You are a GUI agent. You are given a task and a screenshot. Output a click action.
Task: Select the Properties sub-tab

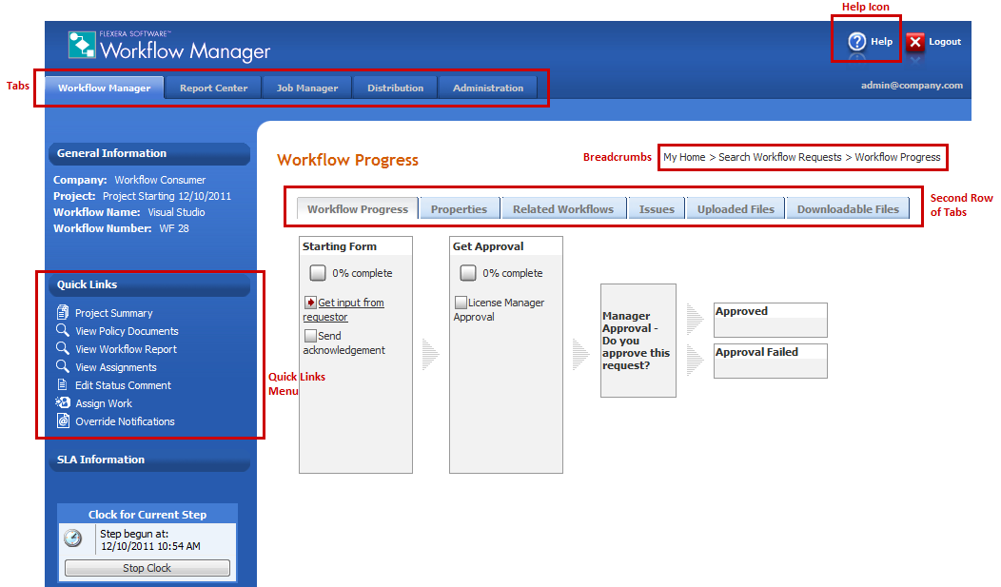click(459, 208)
